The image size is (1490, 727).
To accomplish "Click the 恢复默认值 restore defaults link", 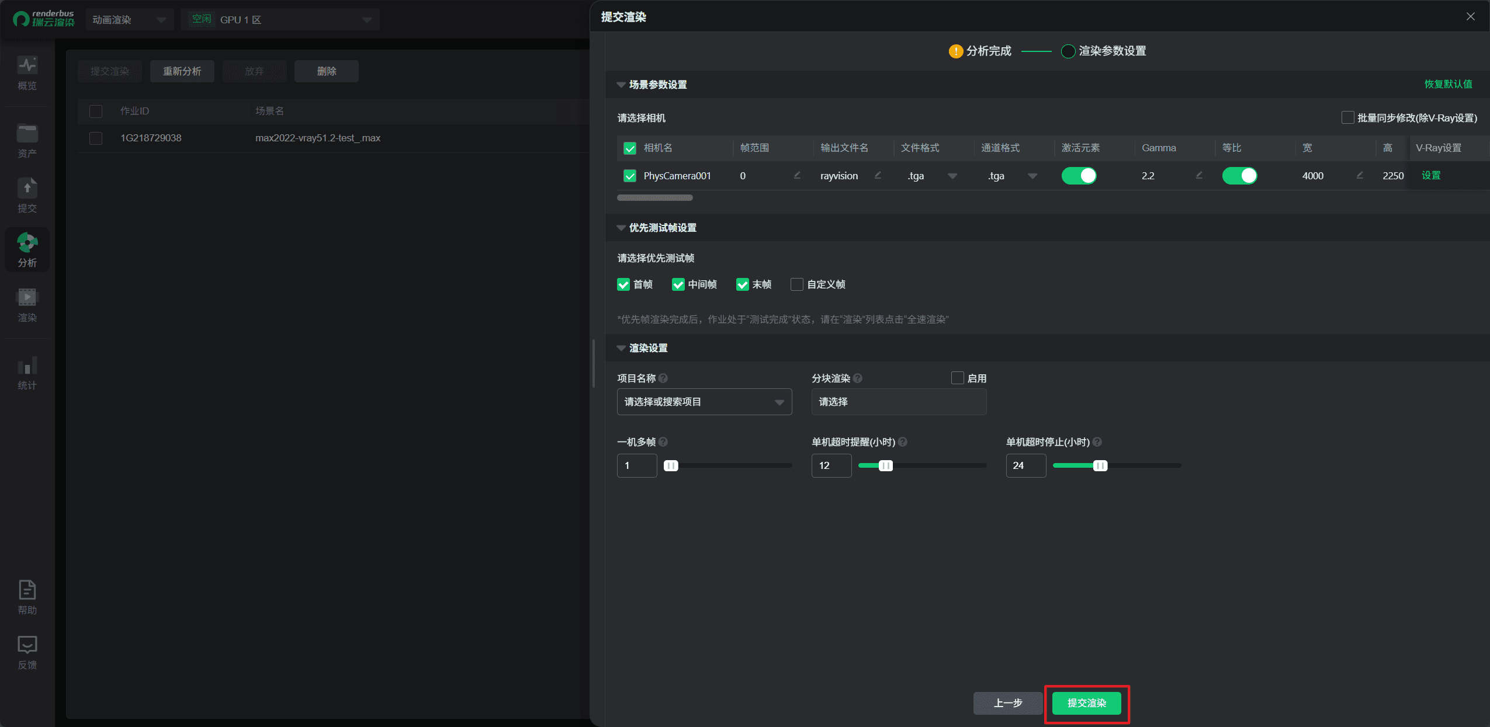I will click(x=1448, y=84).
